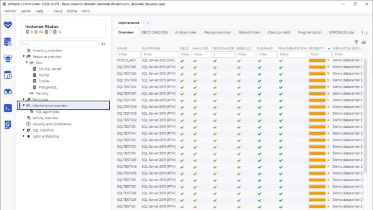Image resolution: width=373 pixels, height=210 pixels.
Task: Sort by the NAME column header
Action: tap(122, 48)
